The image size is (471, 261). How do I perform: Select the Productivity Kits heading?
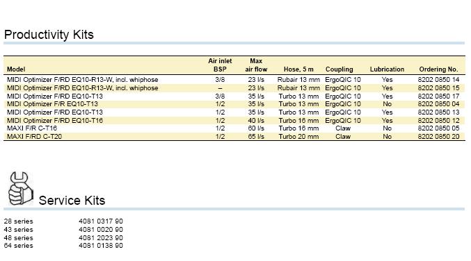click(x=49, y=35)
